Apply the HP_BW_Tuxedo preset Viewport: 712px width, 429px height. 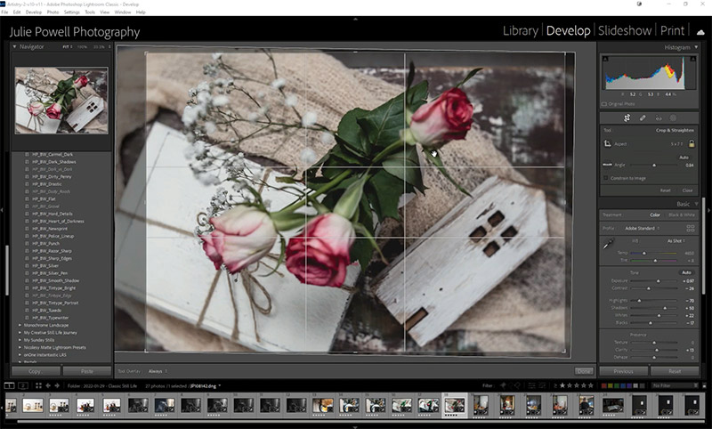(x=45, y=311)
